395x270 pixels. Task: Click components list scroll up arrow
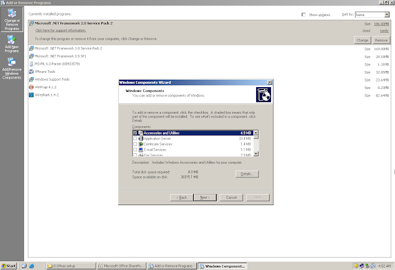(256, 133)
